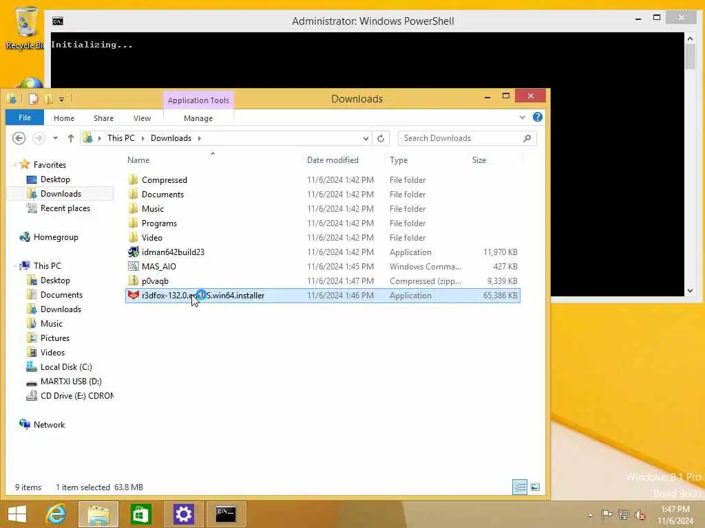Select the p0vaqb zipped folder icon
Screen dimensions: 705x528
click(133, 281)
